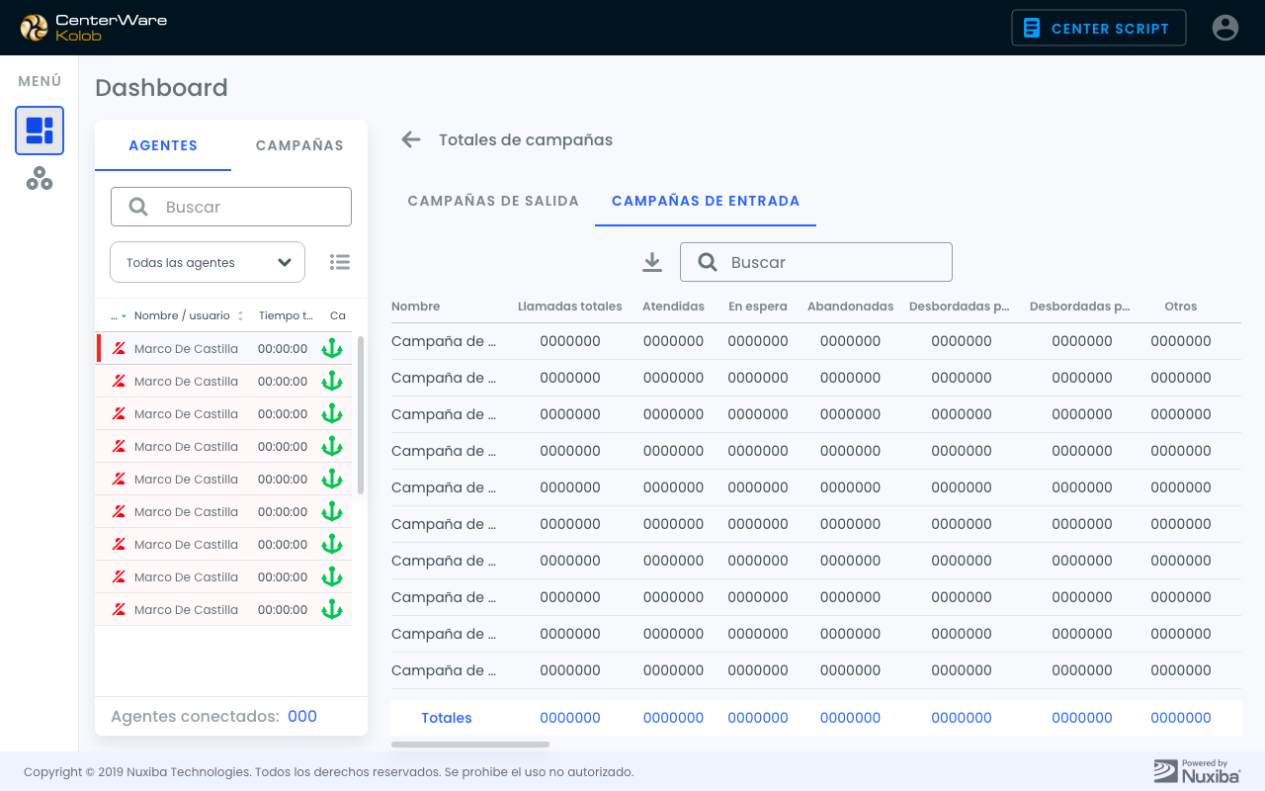Click the En espera column header
Image resolution: width=1265 pixels, height=791 pixels.
pyautogui.click(x=758, y=307)
